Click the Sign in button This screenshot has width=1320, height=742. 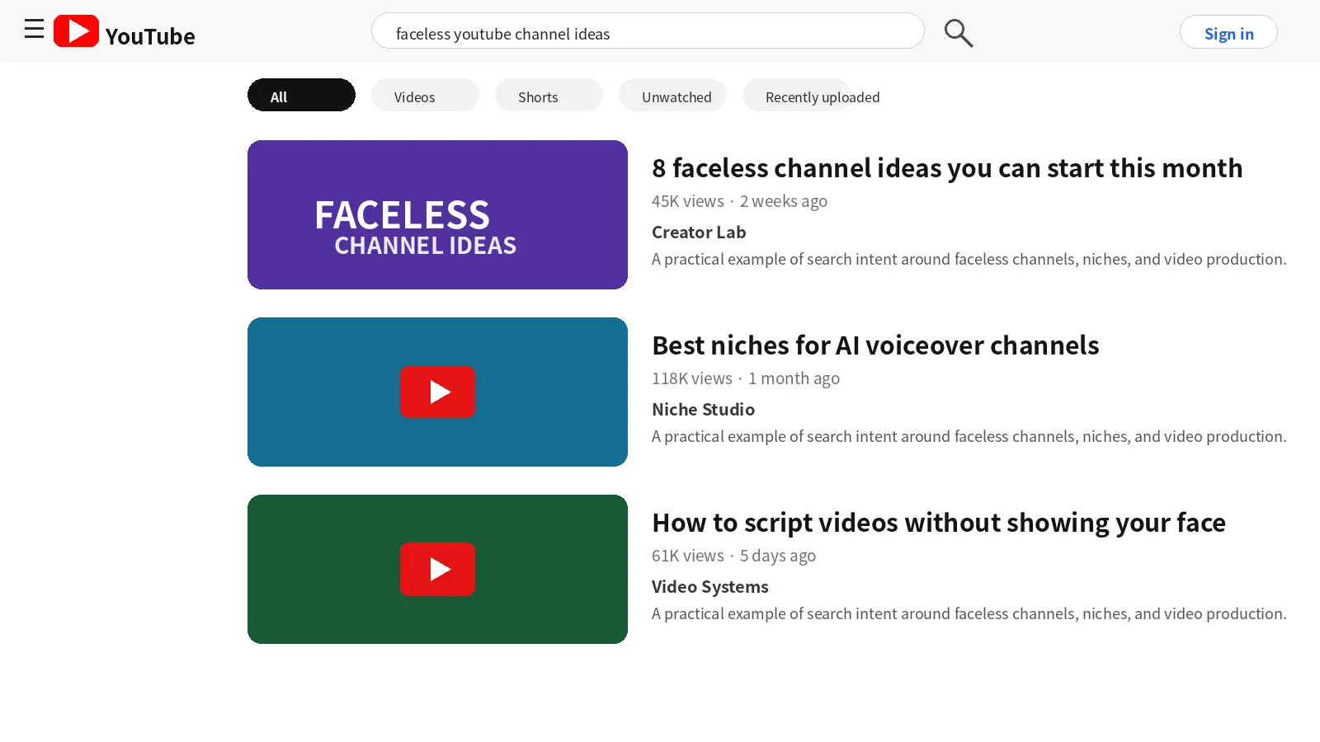pos(1228,32)
